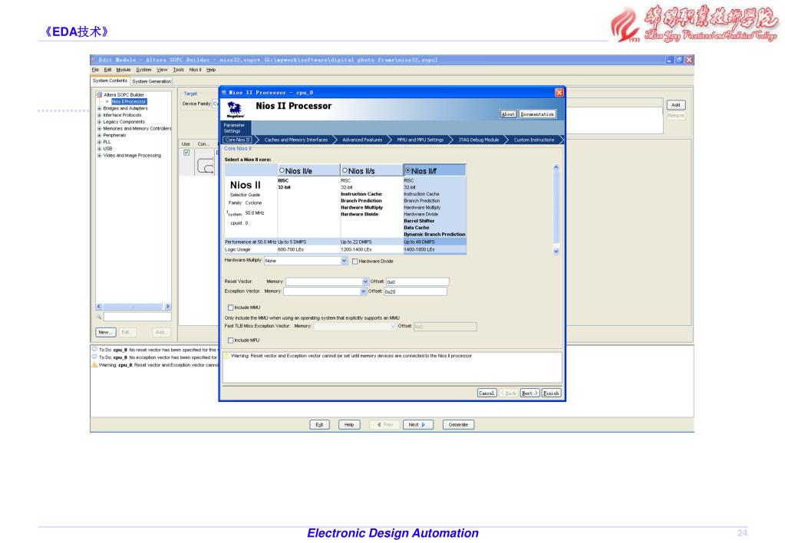The height and width of the screenshot is (543, 785).
Task: Expand the Legacy Components tree node
Action: click(x=99, y=122)
